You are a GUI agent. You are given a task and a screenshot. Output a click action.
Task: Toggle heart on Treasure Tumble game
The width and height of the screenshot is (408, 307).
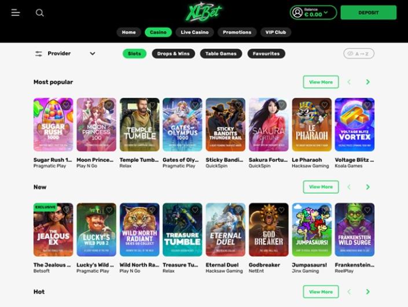(x=195, y=210)
